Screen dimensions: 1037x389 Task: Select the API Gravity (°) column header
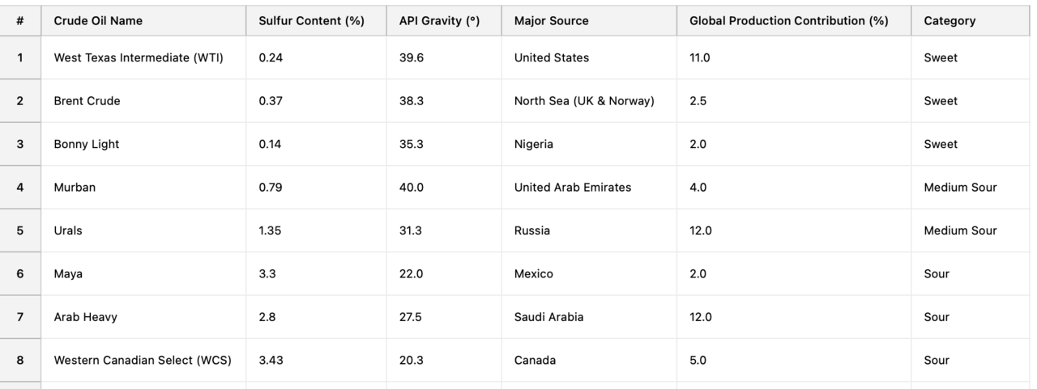[x=439, y=21]
